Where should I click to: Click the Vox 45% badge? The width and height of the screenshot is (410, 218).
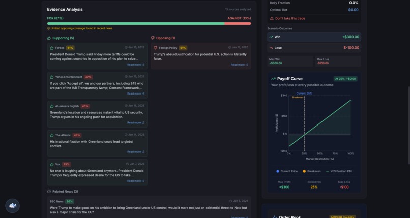66,165
